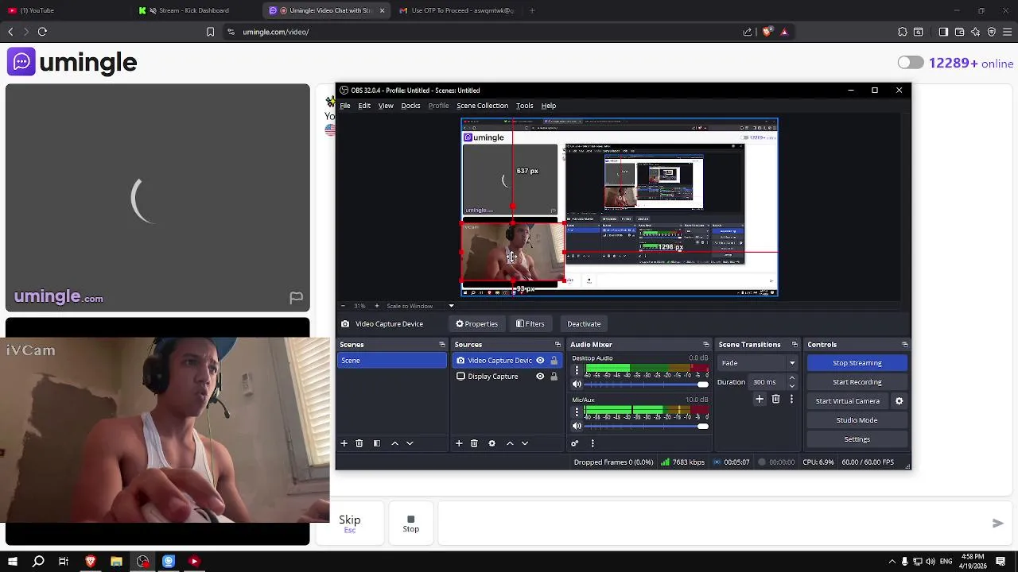
Task: Move scene down with arrow icon
Action: tap(410, 443)
